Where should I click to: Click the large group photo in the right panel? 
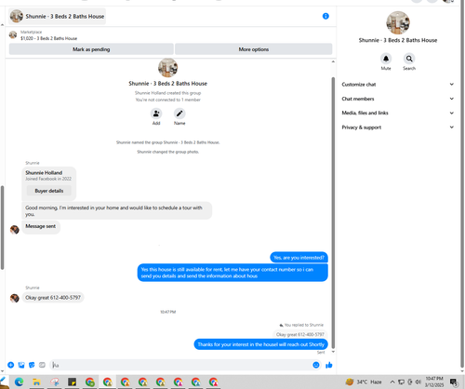tap(398, 22)
